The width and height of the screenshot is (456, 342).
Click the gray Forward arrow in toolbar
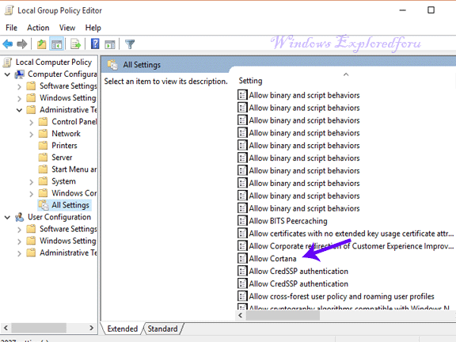click(22, 44)
